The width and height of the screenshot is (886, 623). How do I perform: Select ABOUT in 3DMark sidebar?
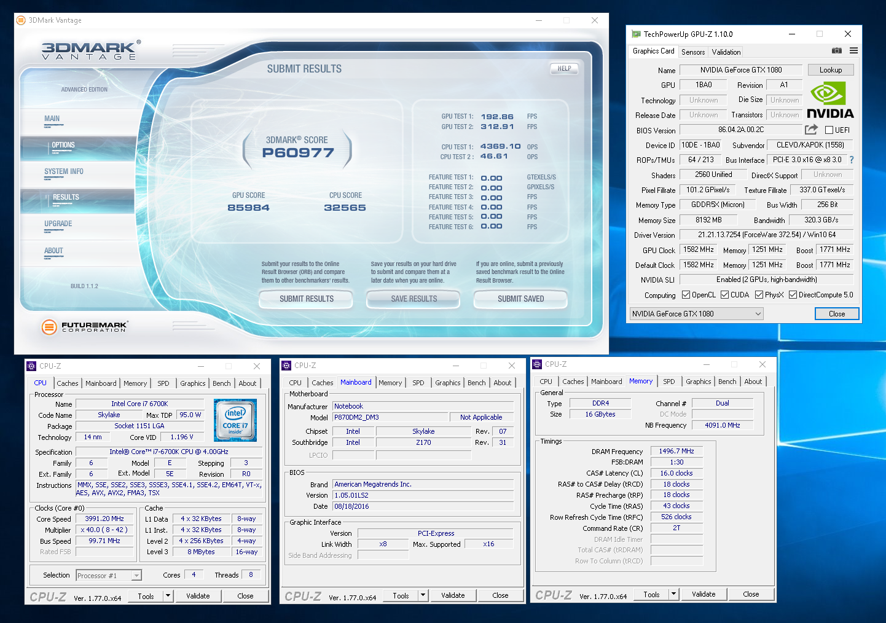click(x=78, y=252)
